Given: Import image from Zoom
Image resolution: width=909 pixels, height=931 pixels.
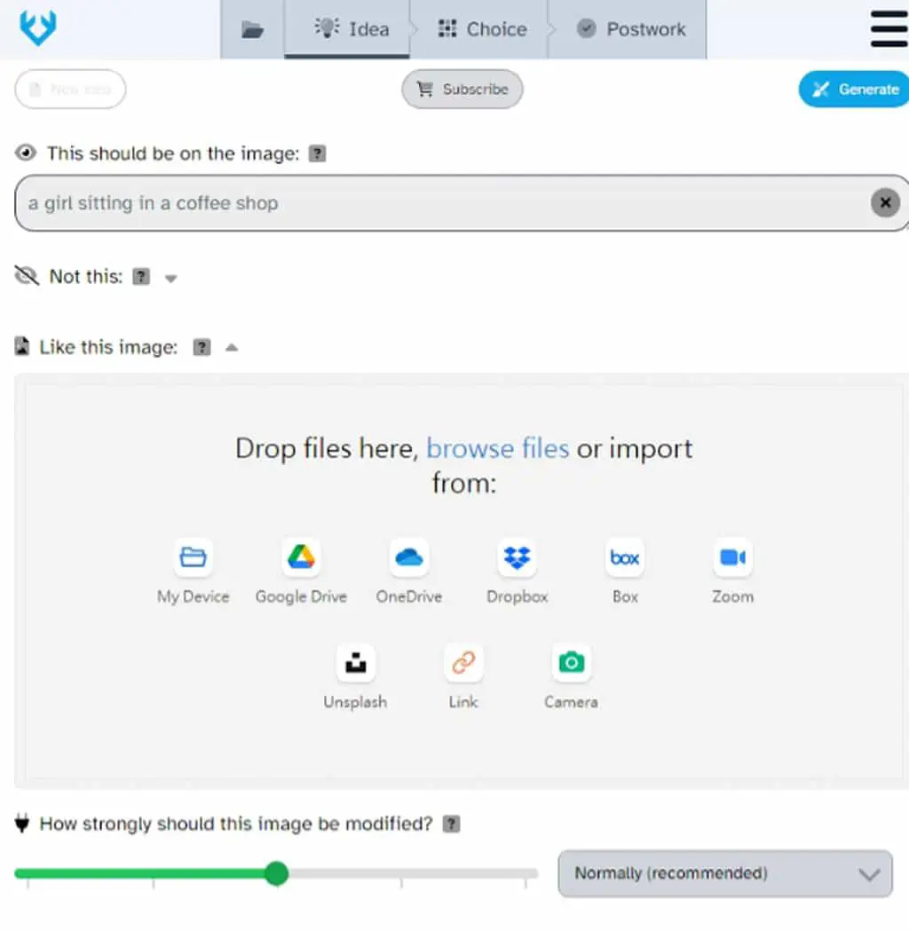Looking at the screenshot, I should pos(732,571).
